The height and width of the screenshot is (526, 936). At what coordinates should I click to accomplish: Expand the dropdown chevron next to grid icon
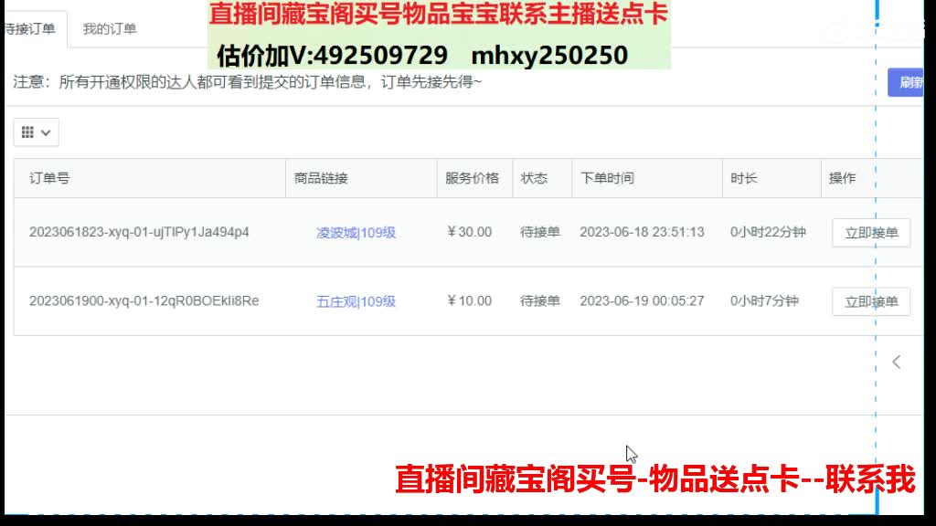[x=46, y=131]
